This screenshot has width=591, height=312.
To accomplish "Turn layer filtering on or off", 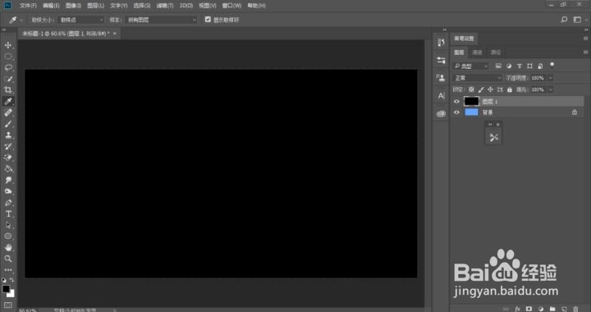I will pos(552,65).
